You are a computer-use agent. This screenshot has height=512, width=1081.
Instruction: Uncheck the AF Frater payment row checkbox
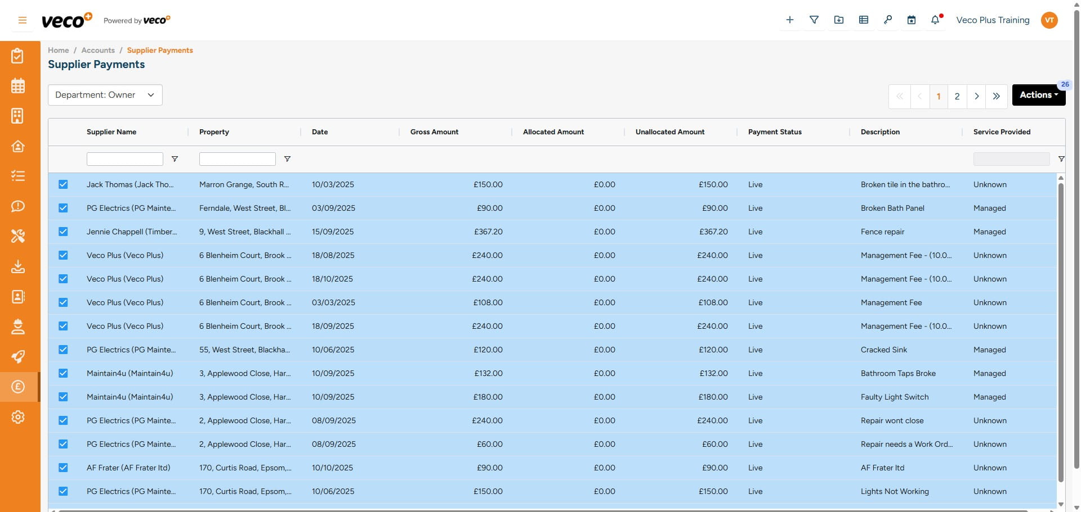click(x=63, y=468)
